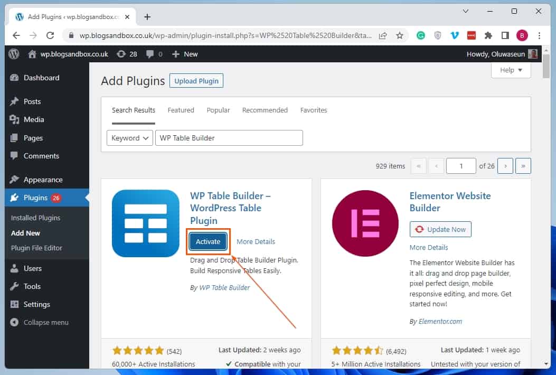Image resolution: width=556 pixels, height=375 pixels.
Task: Open the Plugins menu
Action: point(35,198)
